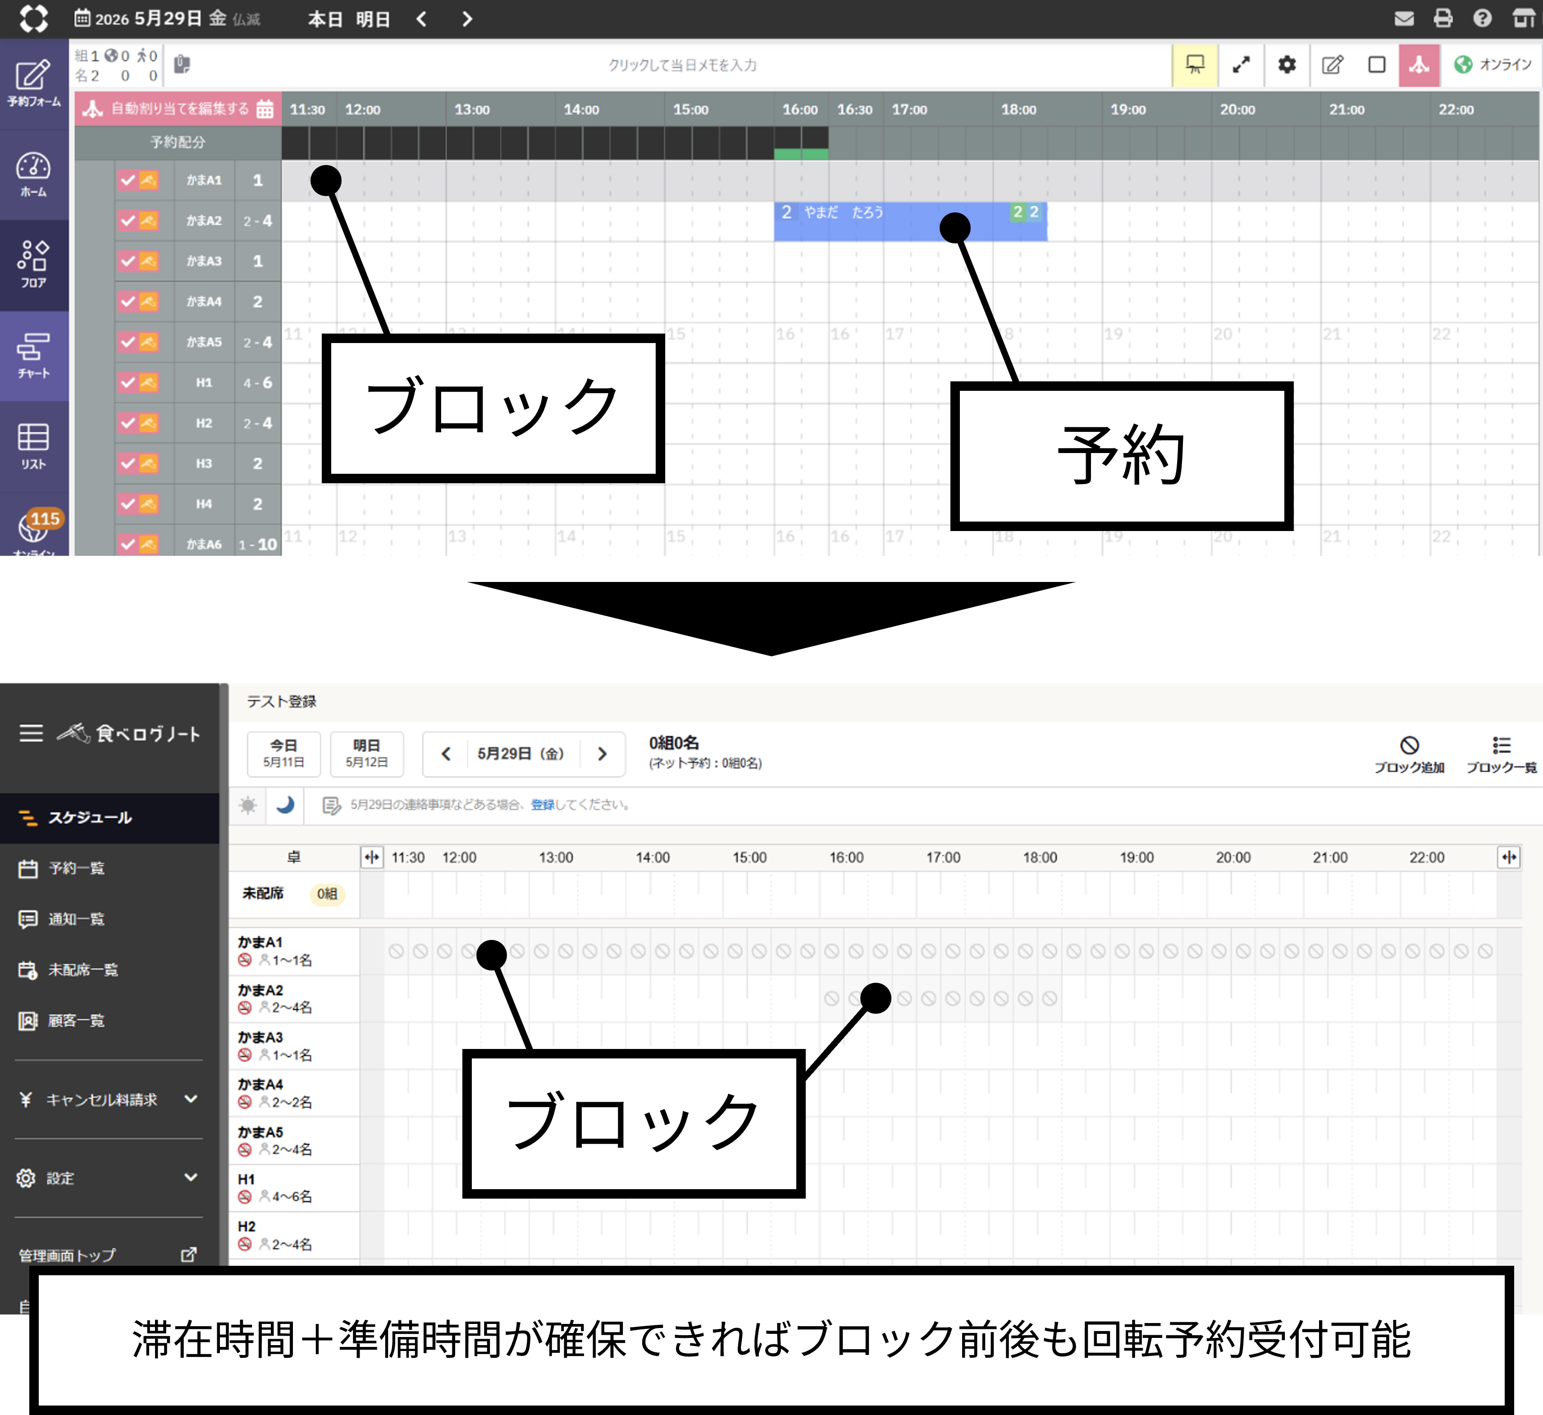Click 自動割り当てを編集する button

[x=178, y=109]
